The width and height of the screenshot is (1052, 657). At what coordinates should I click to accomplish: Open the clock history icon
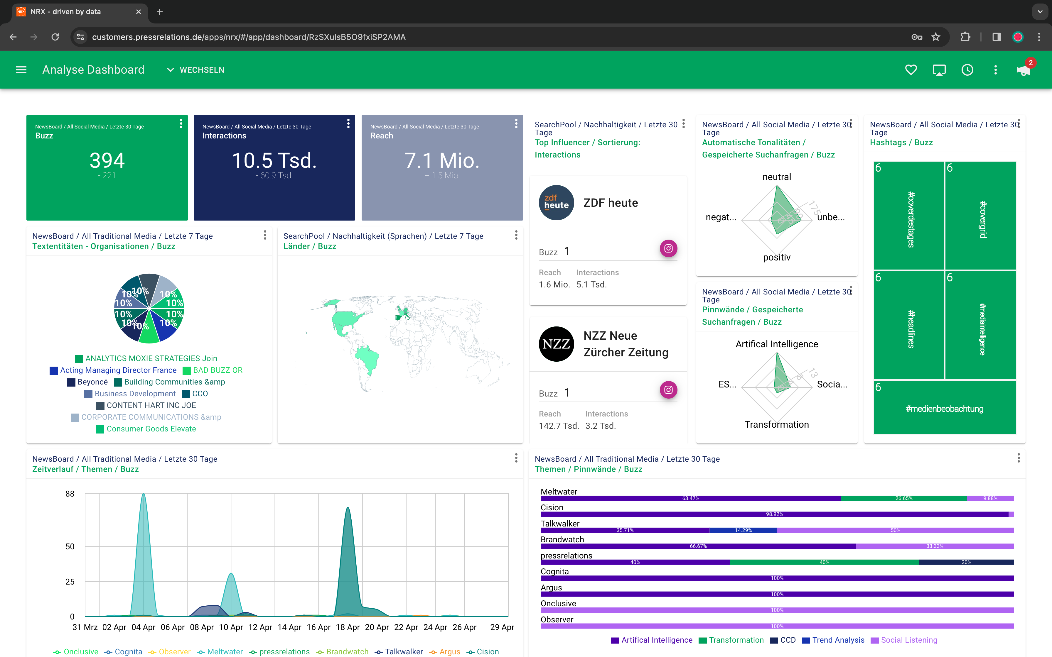coord(967,70)
